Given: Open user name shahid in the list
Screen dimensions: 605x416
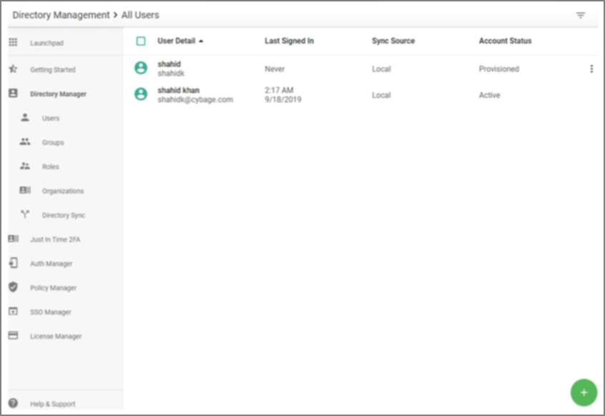Looking at the screenshot, I should (x=169, y=64).
